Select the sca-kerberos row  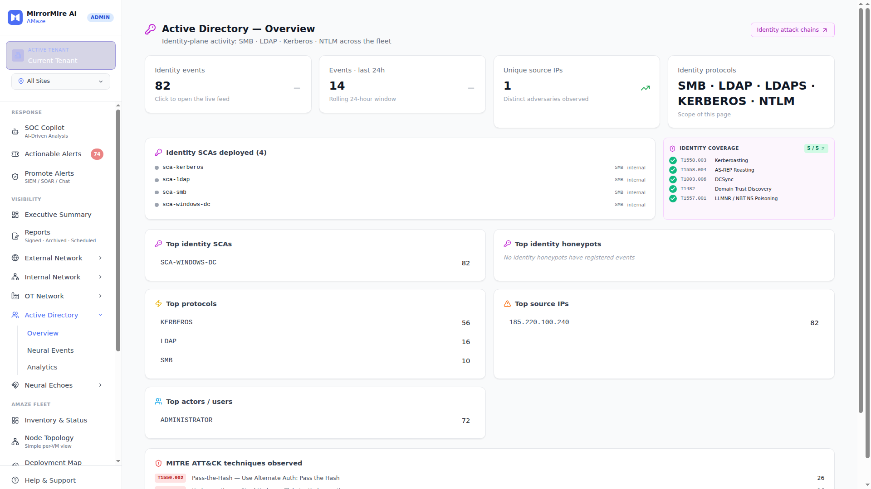[x=400, y=168]
